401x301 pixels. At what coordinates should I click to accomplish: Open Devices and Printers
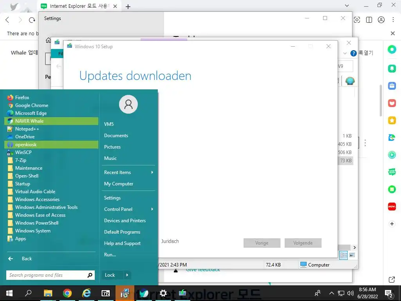(128, 221)
